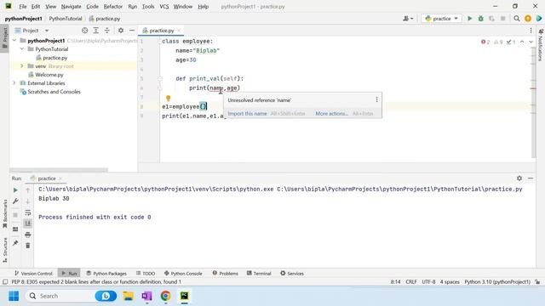This screenshot has height=306, width=545.
Task: Click 'More actions...' link in tooltip
Action: coord(331,113)
